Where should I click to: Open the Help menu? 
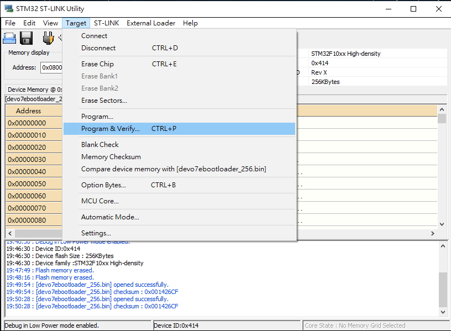(x=190, y=23)
